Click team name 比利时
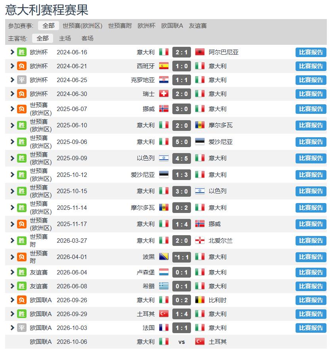Viewport: 334px width, 349px height. [x=218, y=300]
